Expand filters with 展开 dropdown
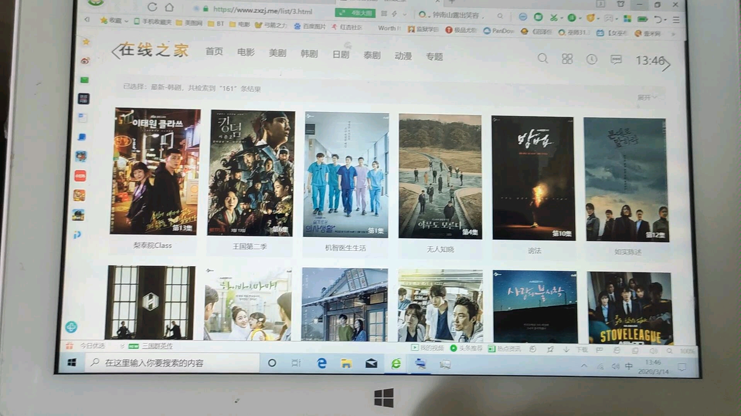 [x=647, y=97]
